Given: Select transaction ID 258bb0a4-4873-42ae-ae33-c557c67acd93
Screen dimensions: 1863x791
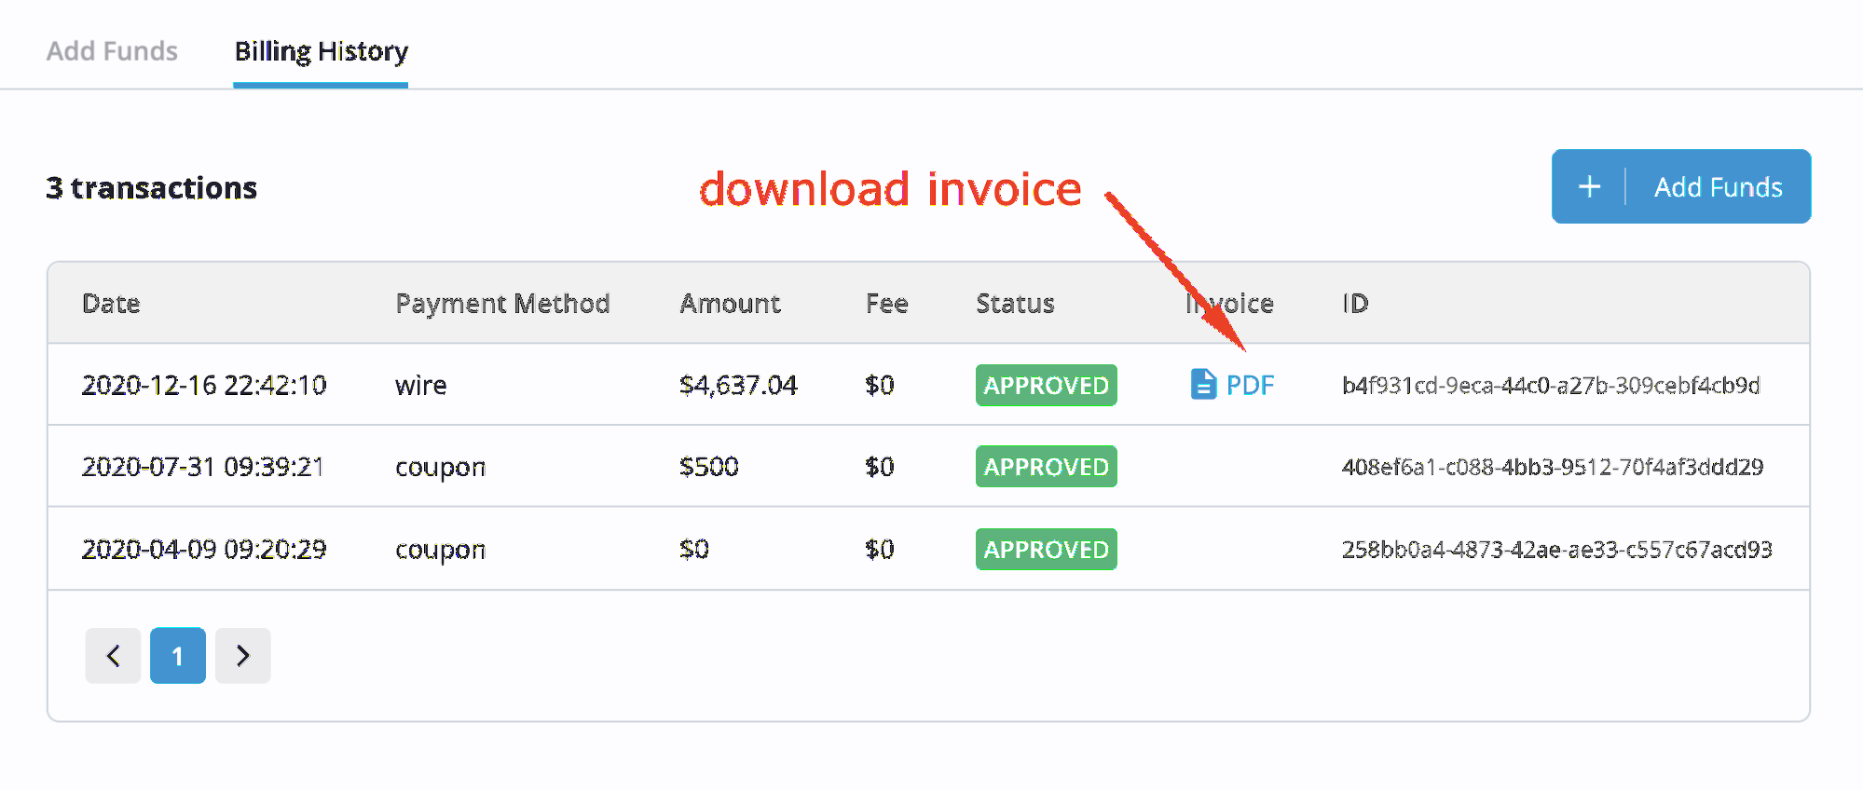Looking at the screenshot, I should point(1556,549).
